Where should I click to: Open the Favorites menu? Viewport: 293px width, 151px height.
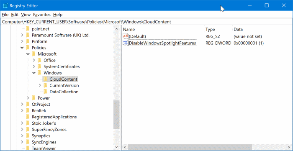pyautogui.click(x=42, y=15)
